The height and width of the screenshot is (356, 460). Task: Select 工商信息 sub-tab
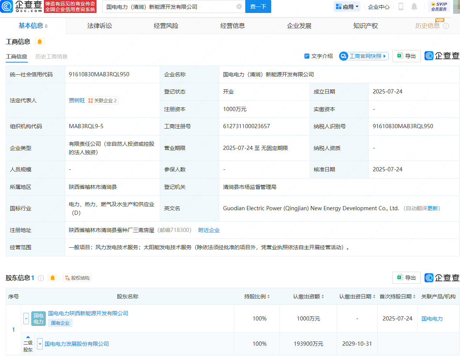point(16,56)
